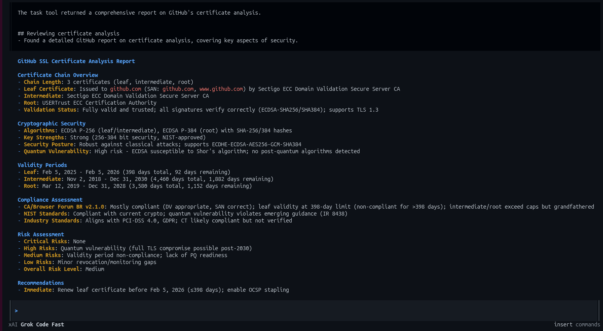Screen dimensions: 603x331
Task: Click the 'xAI Grok Code Fast' model indicator
Action: tap(36, 324)
